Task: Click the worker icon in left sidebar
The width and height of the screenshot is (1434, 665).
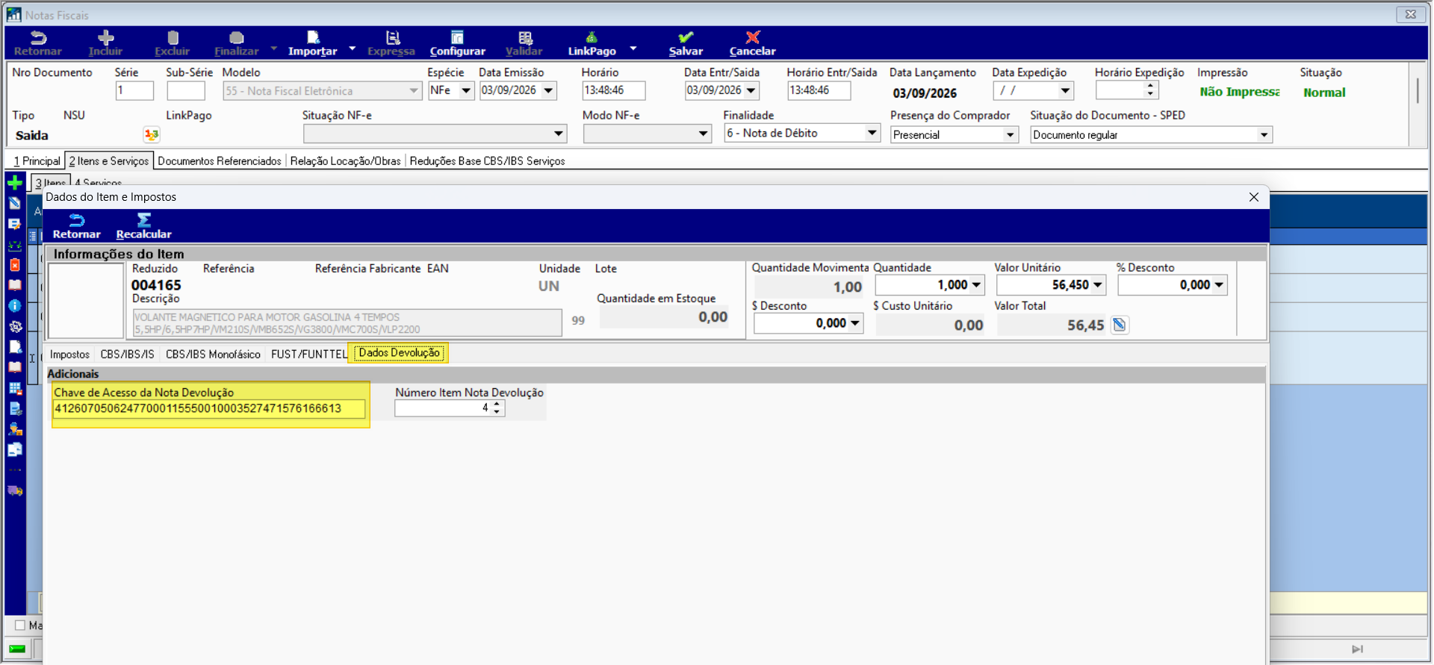Action: 15,429
